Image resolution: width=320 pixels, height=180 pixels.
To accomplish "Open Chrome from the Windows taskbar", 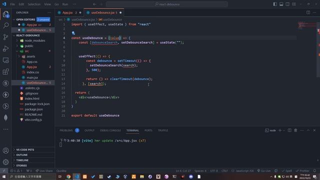I will pos(68,176).
